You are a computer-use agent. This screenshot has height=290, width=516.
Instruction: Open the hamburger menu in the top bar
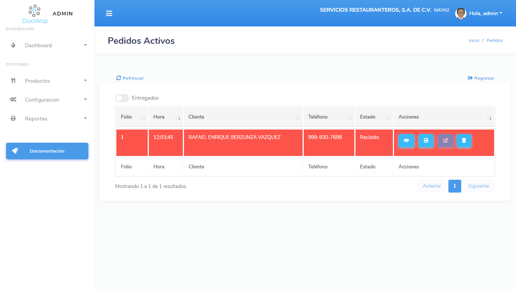click(109, 14)
